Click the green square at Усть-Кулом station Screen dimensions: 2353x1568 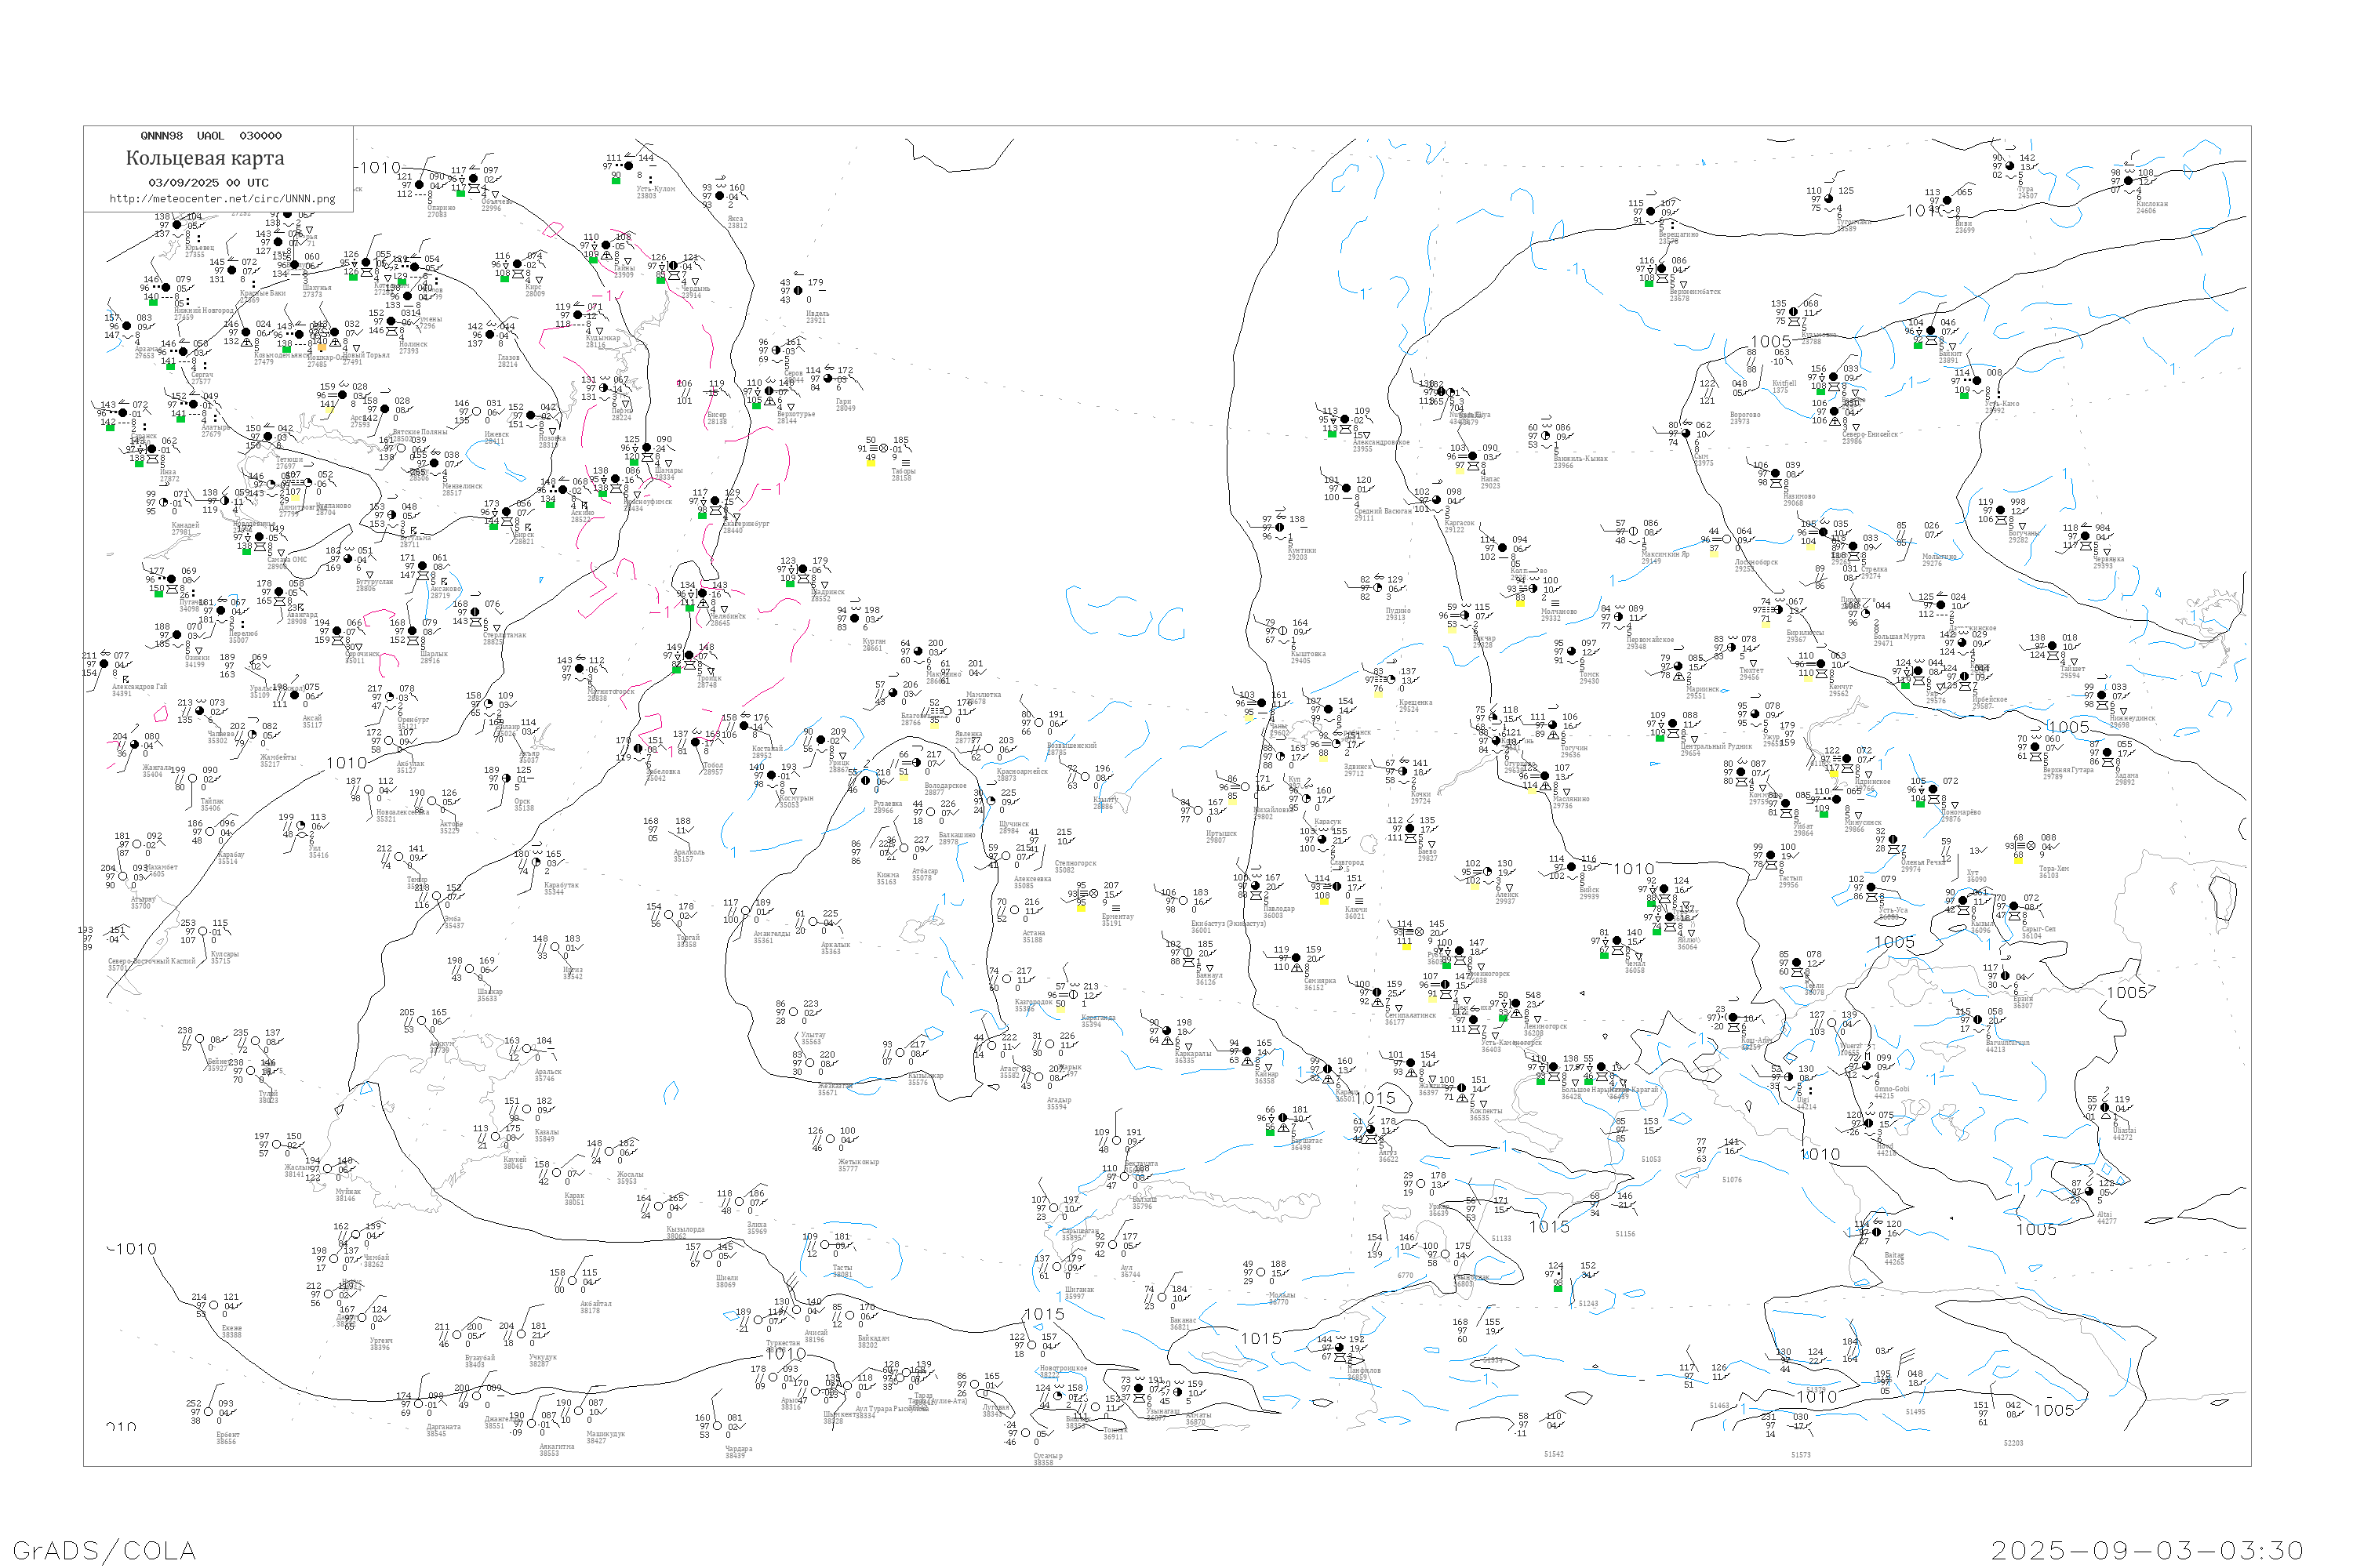tap(616, 181)
